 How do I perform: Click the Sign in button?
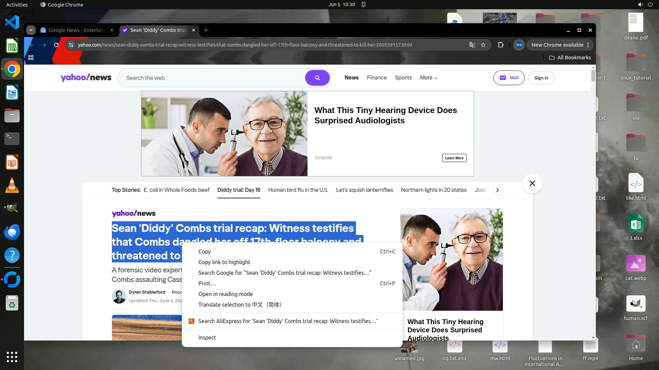[x=541, y=78]
